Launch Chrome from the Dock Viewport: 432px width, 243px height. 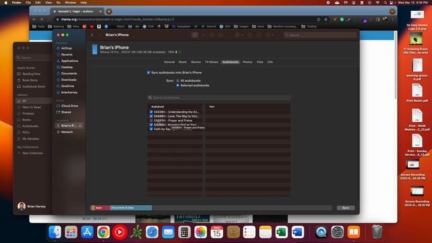pyautogui.click(x=103, y=232)
